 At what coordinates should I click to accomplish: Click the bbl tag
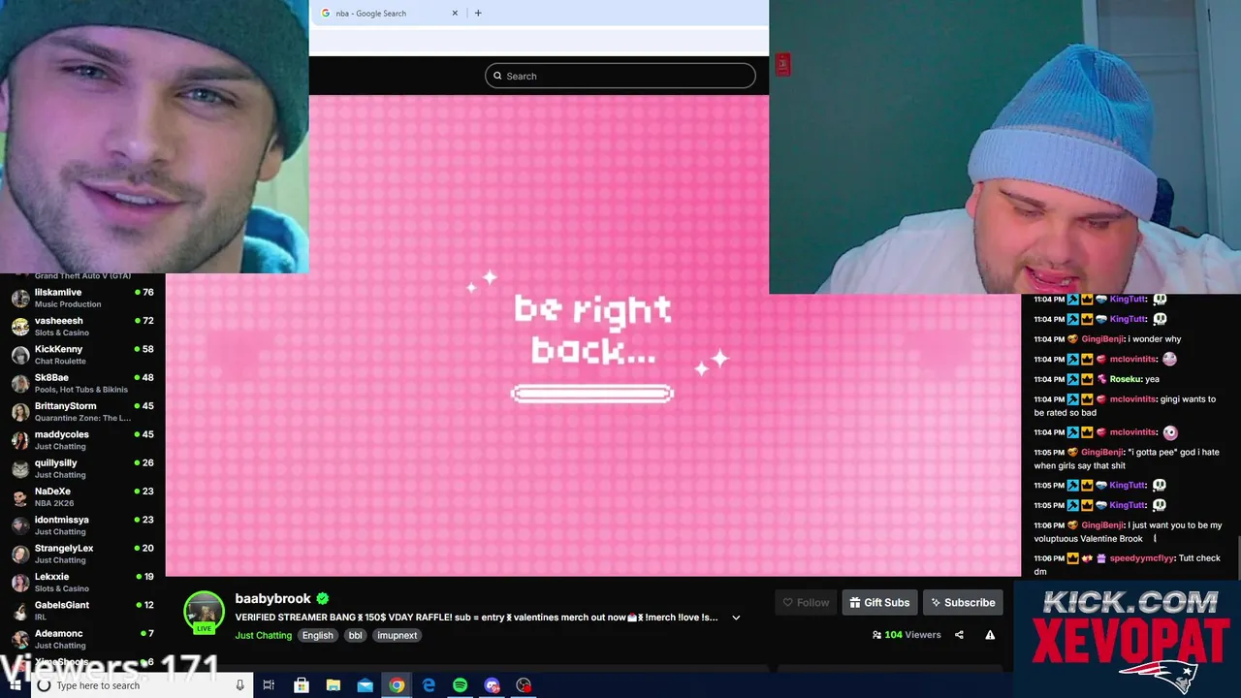(356, 636)
